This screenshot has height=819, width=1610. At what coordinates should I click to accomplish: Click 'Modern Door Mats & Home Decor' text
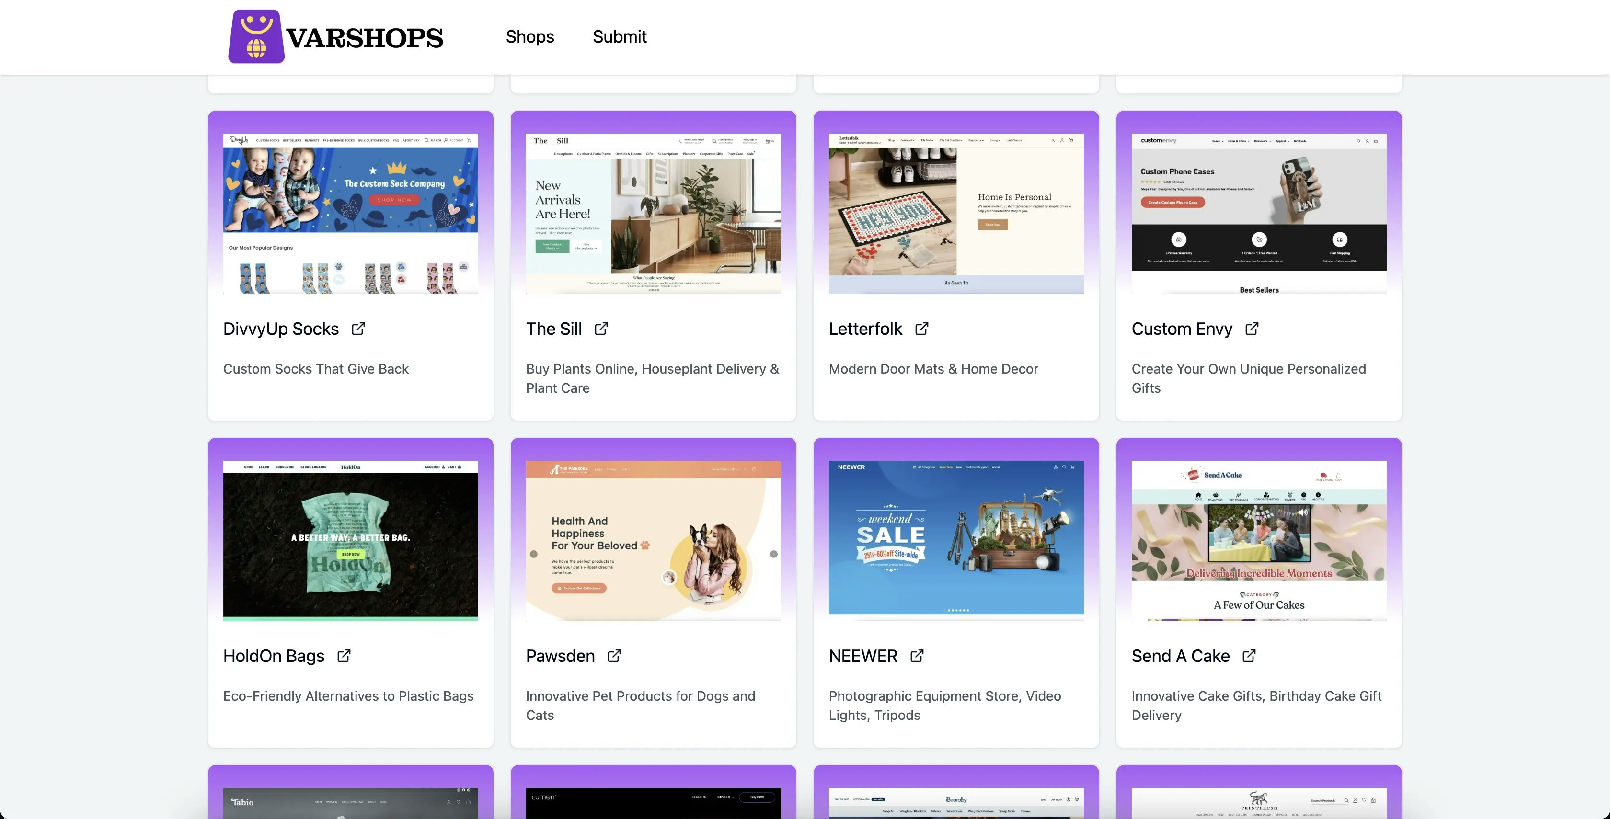(933, 369)
